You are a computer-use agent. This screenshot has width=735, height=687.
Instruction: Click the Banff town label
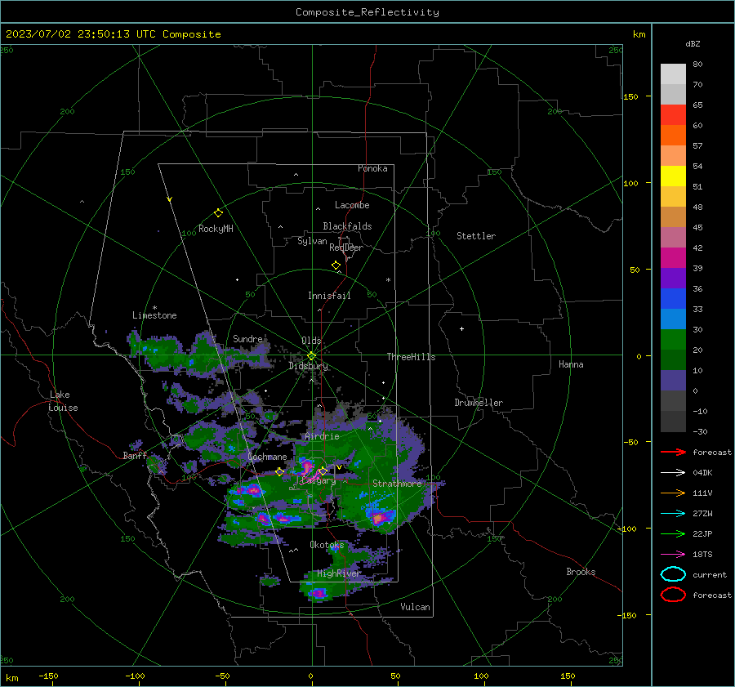pyautogui.click(x=135, y=456)
